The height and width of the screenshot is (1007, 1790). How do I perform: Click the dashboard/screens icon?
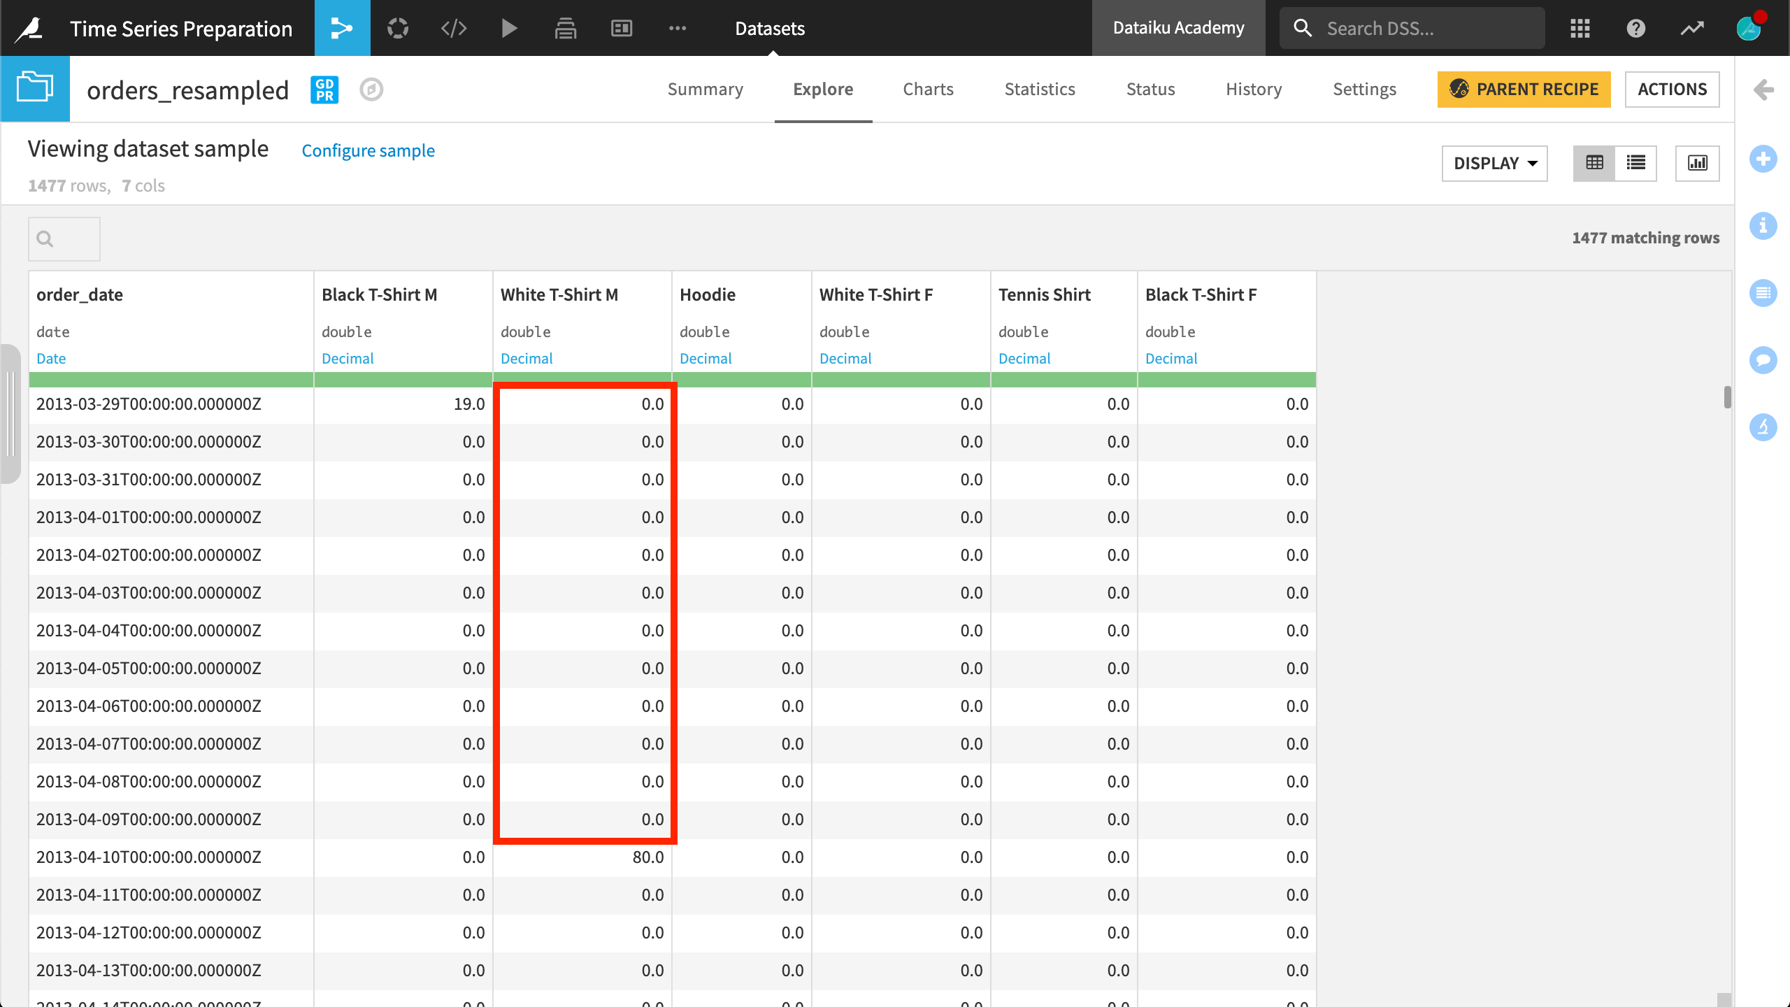(622, 28)
